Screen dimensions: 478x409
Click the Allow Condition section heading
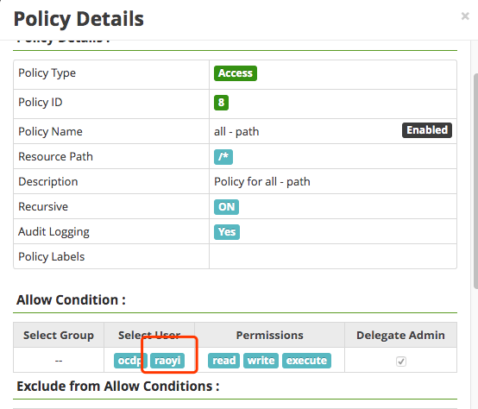[x=71, y=300]
